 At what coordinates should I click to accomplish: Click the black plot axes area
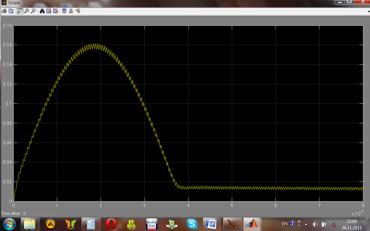click(188, 113)
